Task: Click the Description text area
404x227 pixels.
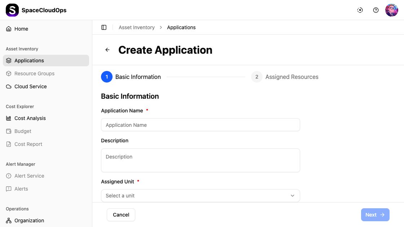Action: [x=200, y=160]
